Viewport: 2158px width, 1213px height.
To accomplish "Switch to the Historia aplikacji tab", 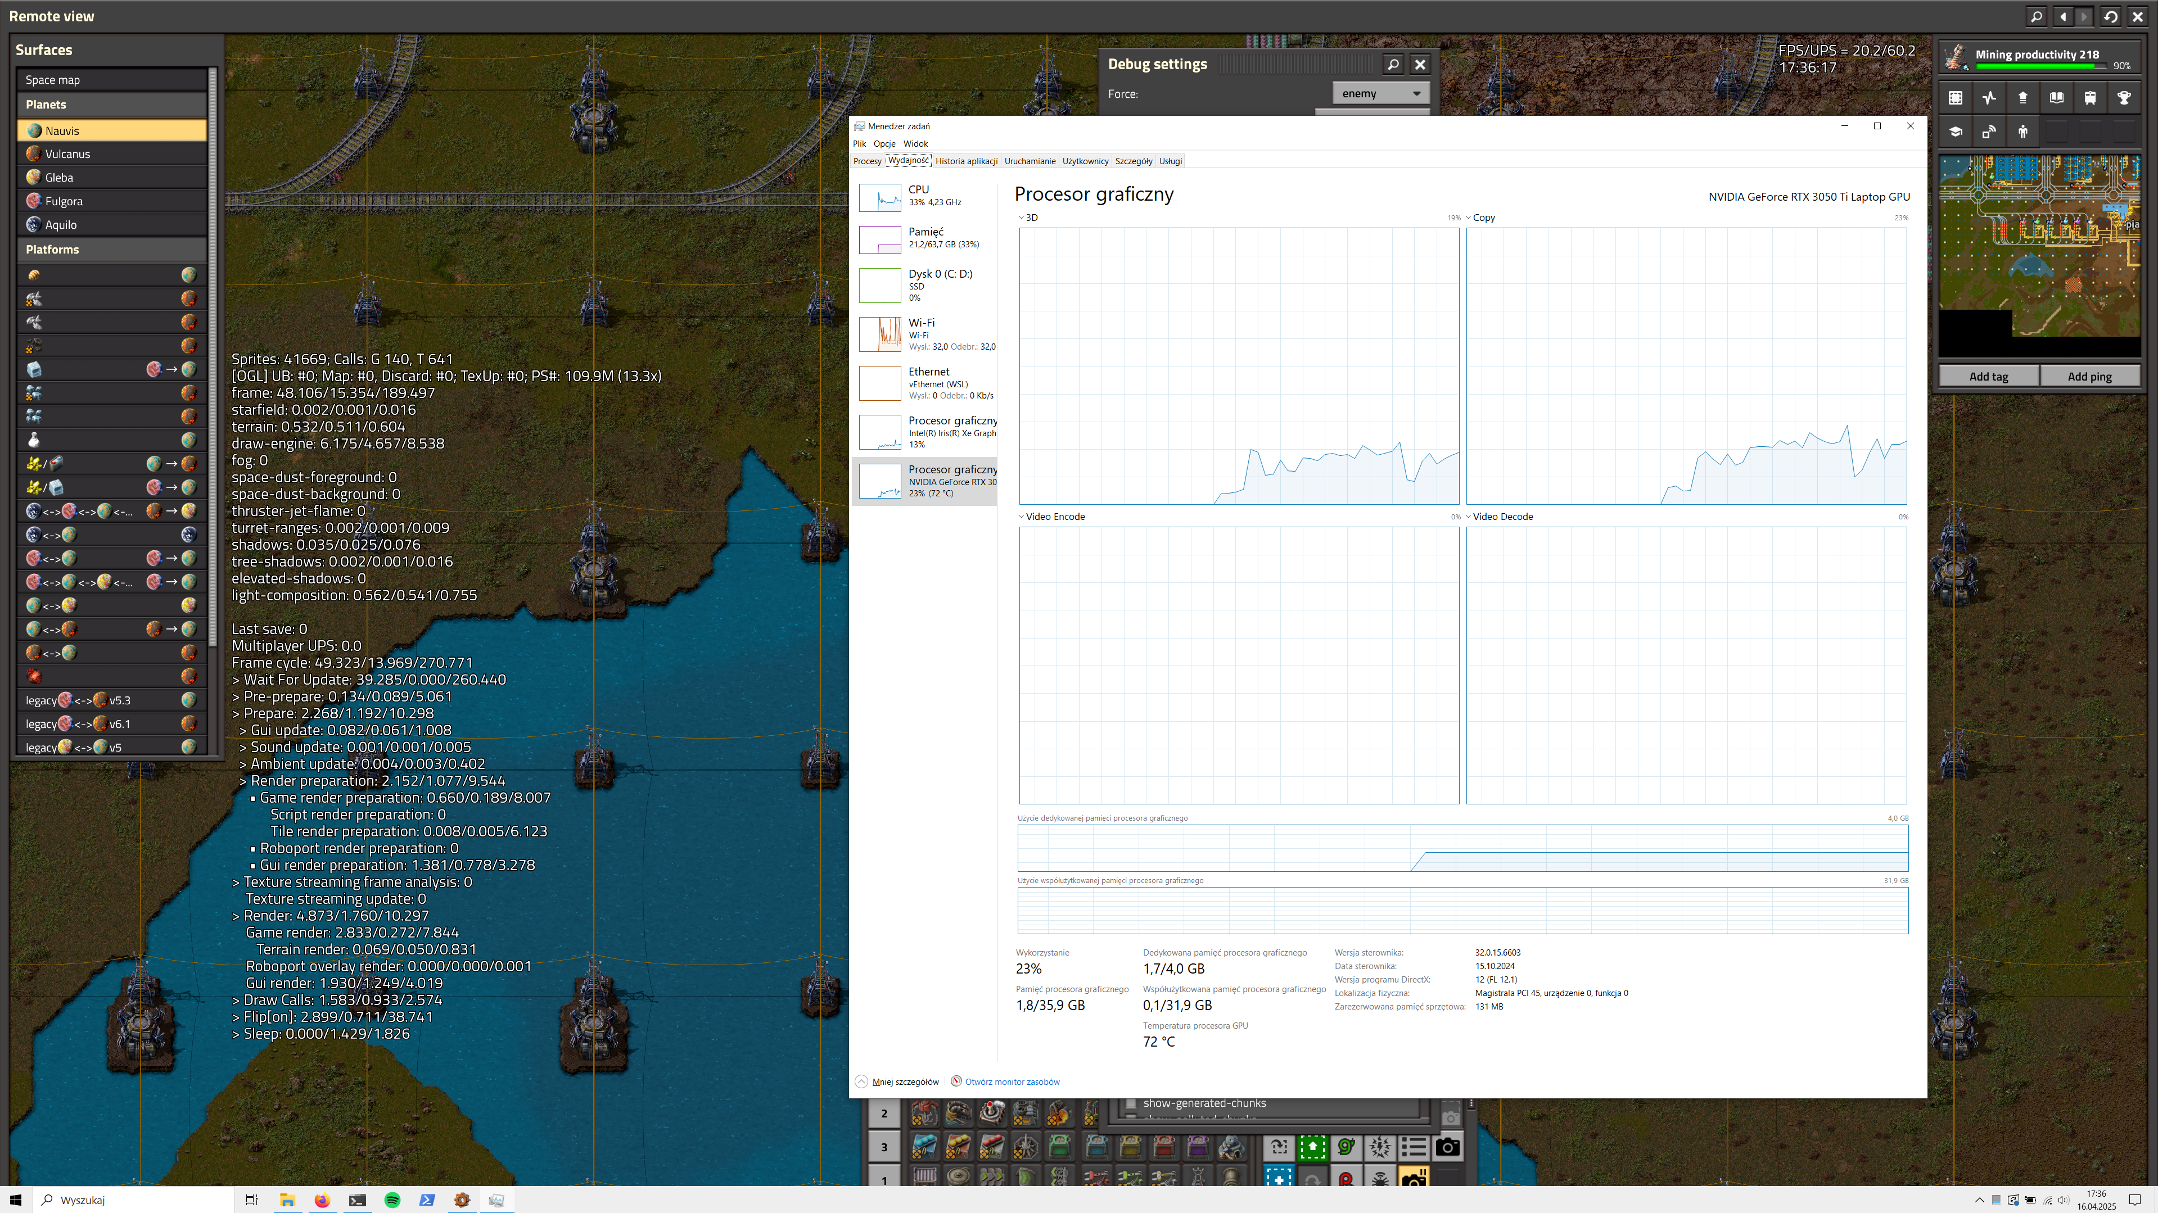I will (966, 161).
